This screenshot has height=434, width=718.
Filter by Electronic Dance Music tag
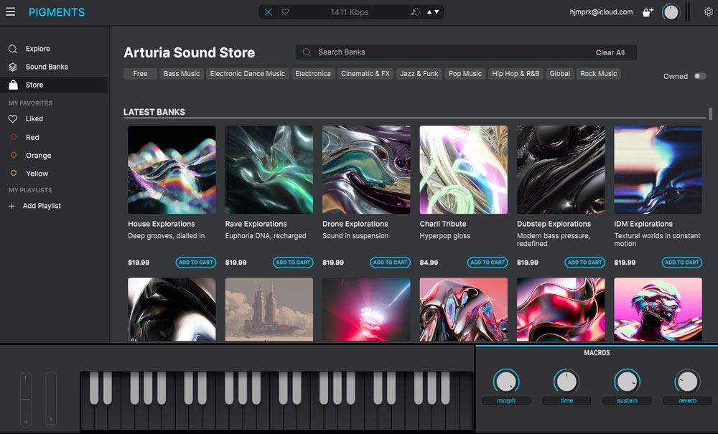click(x=247, y=74)
